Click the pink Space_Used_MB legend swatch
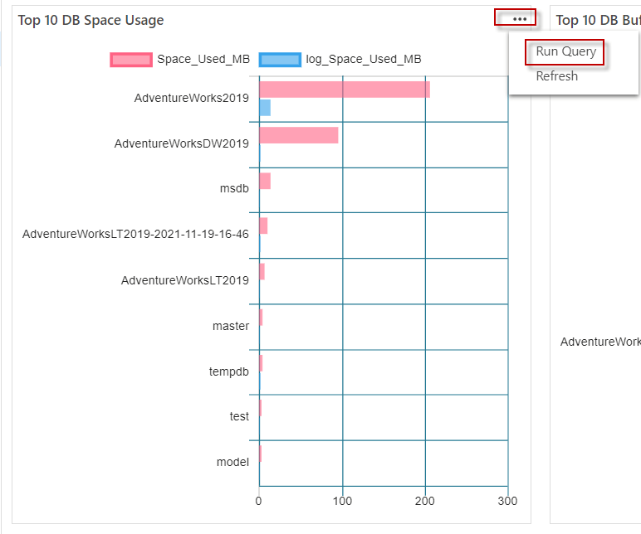 (130, 59)
